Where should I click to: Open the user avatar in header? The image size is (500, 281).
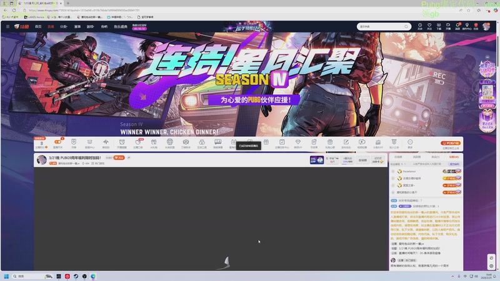click(486, 26)
